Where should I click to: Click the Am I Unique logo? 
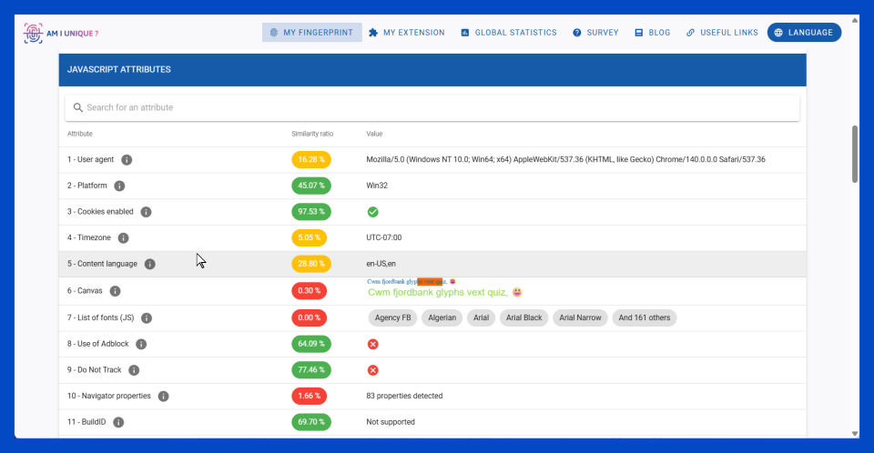[61, 33]
